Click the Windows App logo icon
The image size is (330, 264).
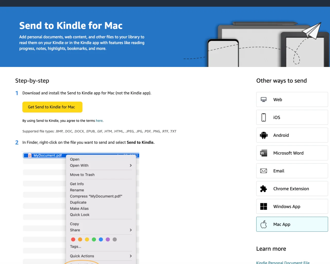(x=263, y=207)
